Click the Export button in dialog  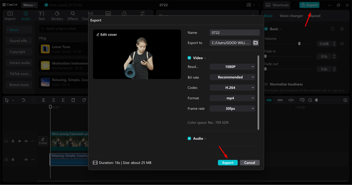tap(228, 163)
